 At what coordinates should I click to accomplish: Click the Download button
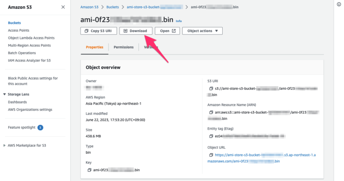point(136,31)
